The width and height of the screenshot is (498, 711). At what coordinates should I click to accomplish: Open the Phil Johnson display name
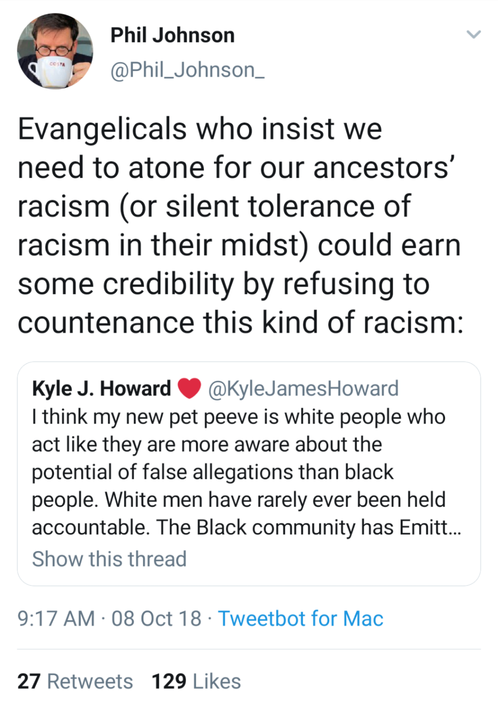tap(172, 35)
